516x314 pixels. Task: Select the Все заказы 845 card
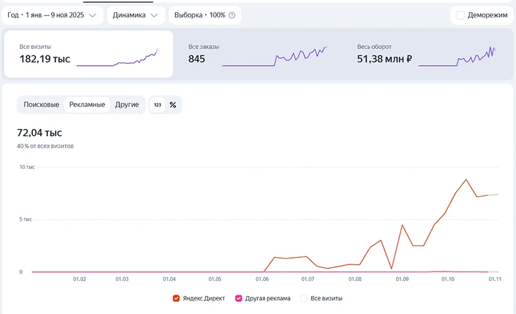(x=257, y=54)
